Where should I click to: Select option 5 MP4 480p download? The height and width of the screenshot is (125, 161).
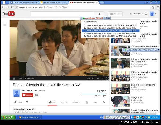110,36
